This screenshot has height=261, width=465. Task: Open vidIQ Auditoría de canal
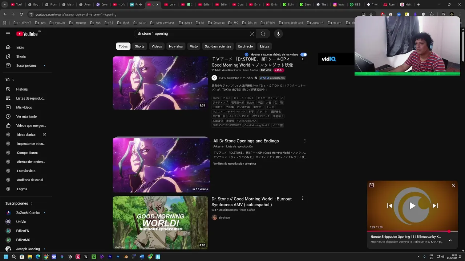(25, 180)
